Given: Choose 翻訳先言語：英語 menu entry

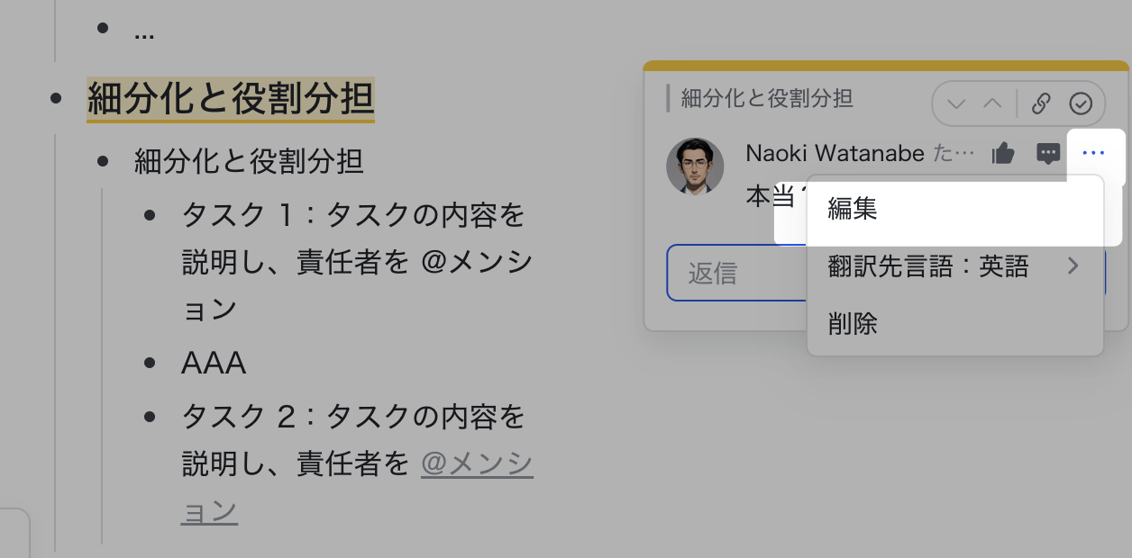Looking at the screenshot, I should (928, 266).
